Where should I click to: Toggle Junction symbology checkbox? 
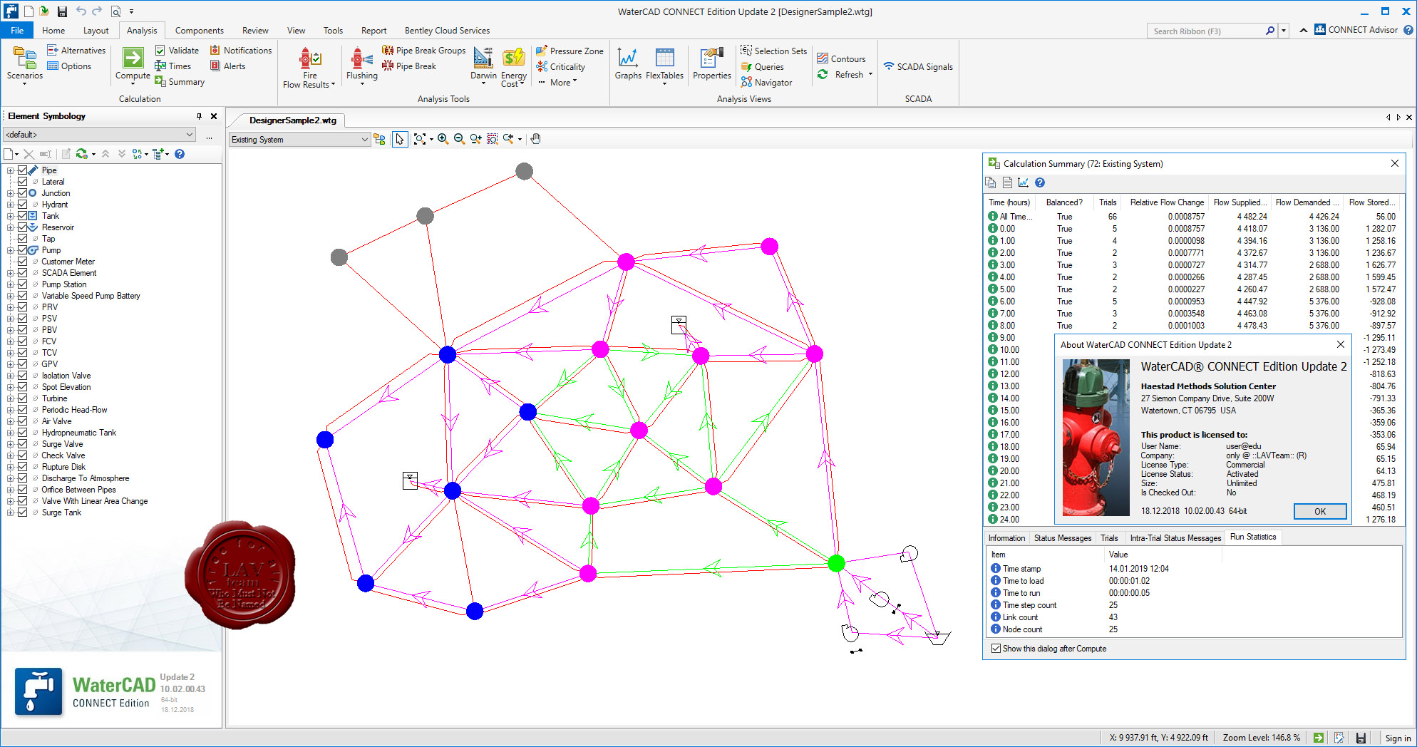pyautogui.click(x=23, y=193)
